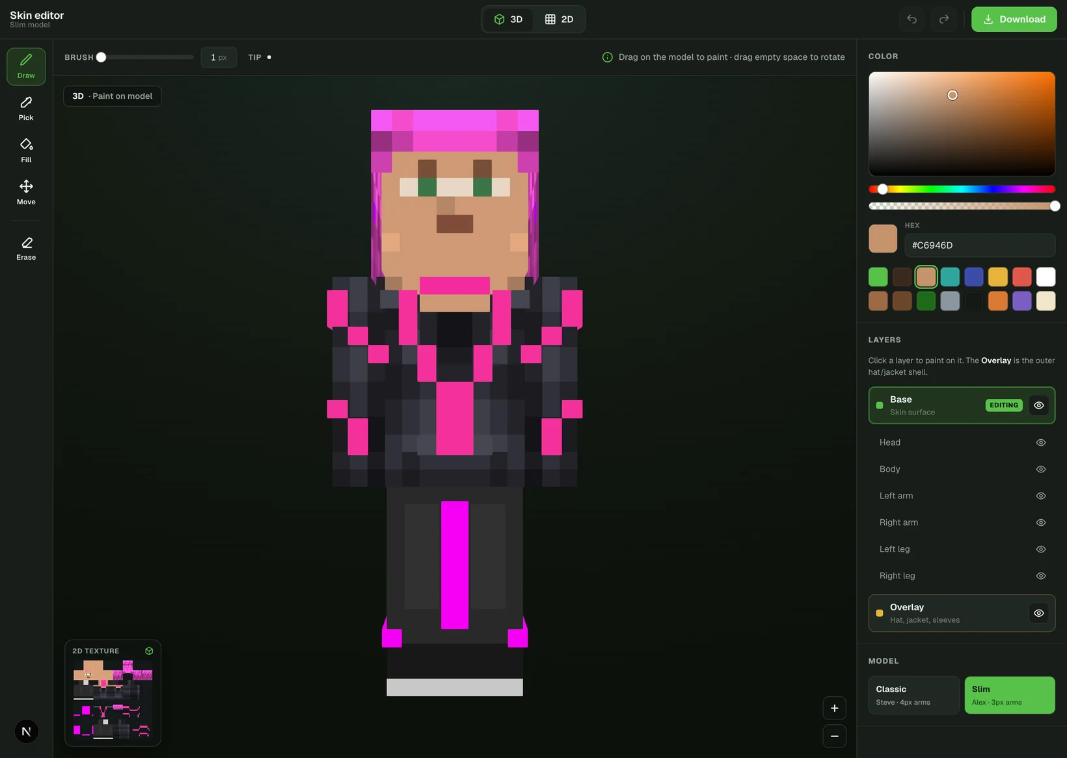Select the Pick eyedropper tool
Screen dimensions: 1067x758
pyautogui.click(x=26, y=109)
